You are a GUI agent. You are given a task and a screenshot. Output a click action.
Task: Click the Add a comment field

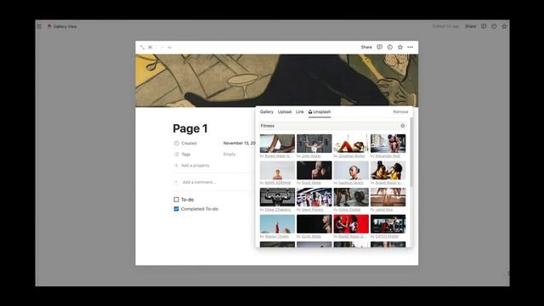tap(199, 182)
